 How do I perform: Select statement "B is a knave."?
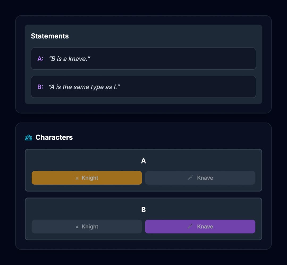143,59
